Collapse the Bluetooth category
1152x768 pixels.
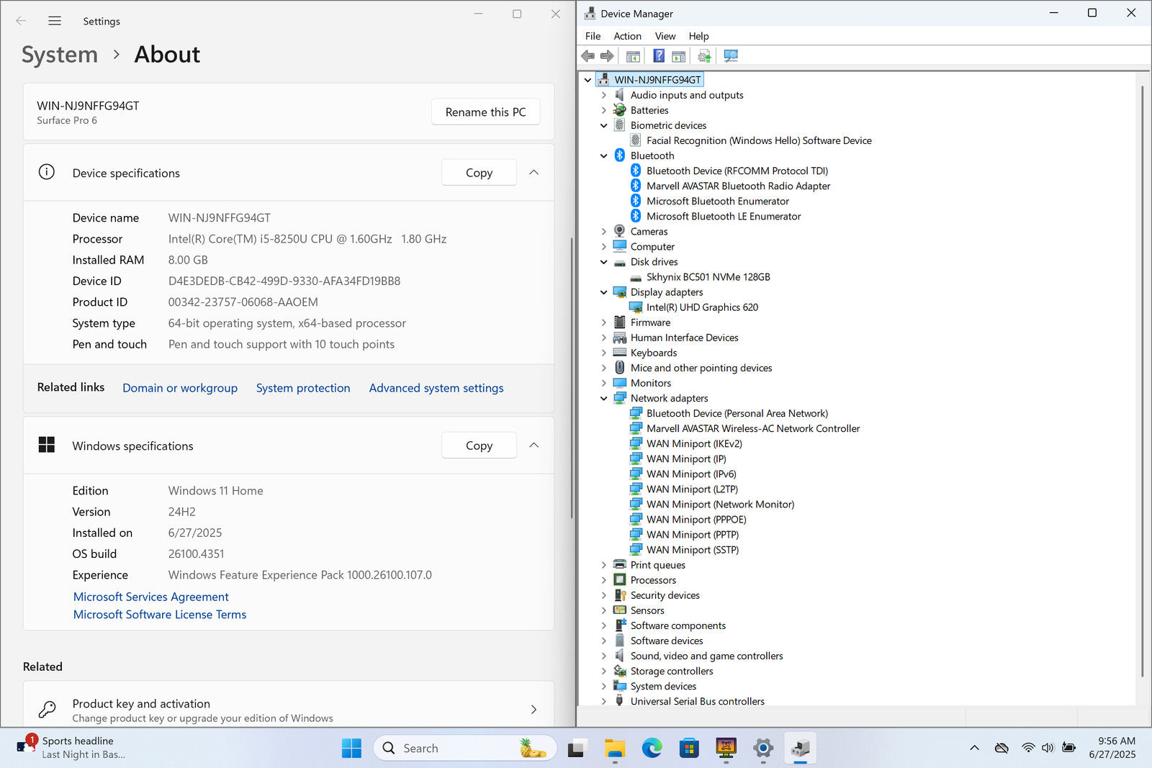[x=603, y=155]
